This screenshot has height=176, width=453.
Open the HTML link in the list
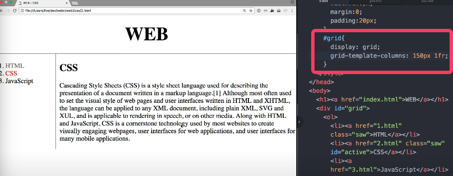(15, 66)
